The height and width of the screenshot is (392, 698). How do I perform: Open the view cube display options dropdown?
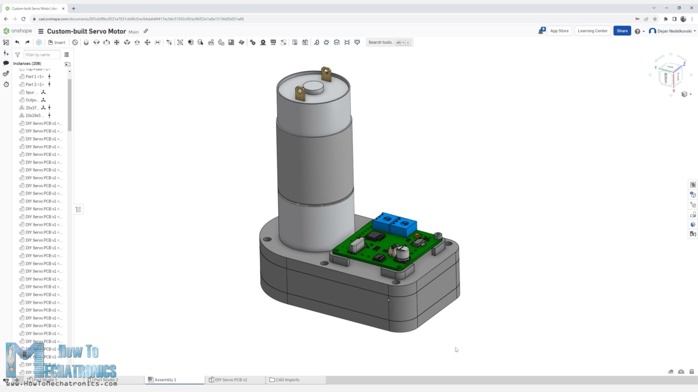[689, 94]
